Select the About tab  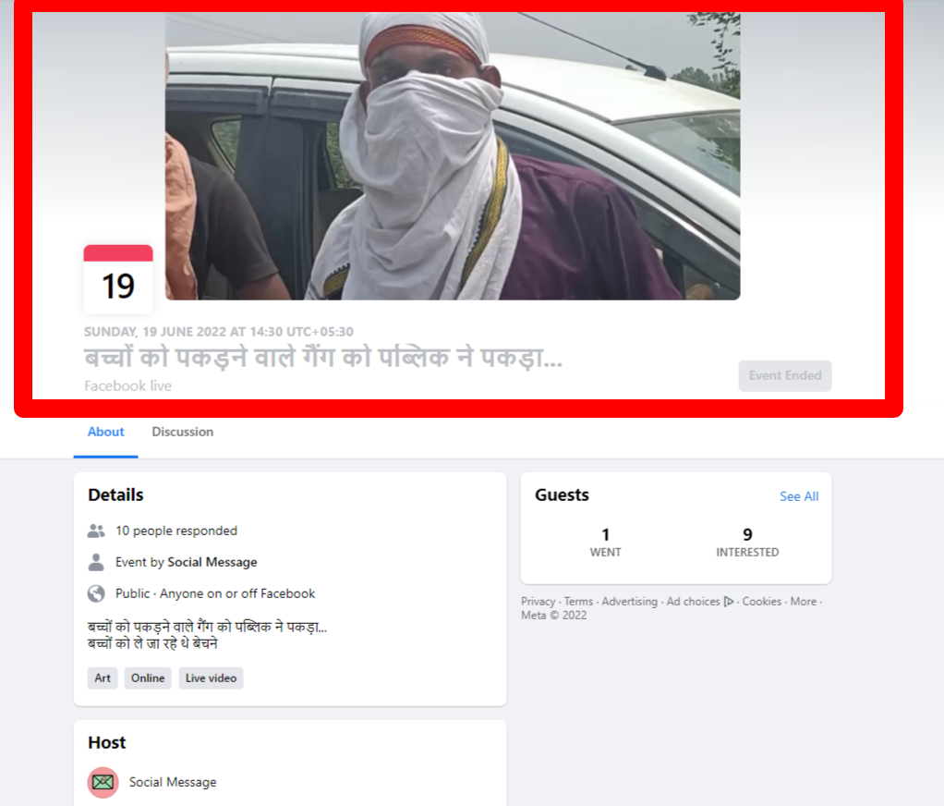pos(106,432)
